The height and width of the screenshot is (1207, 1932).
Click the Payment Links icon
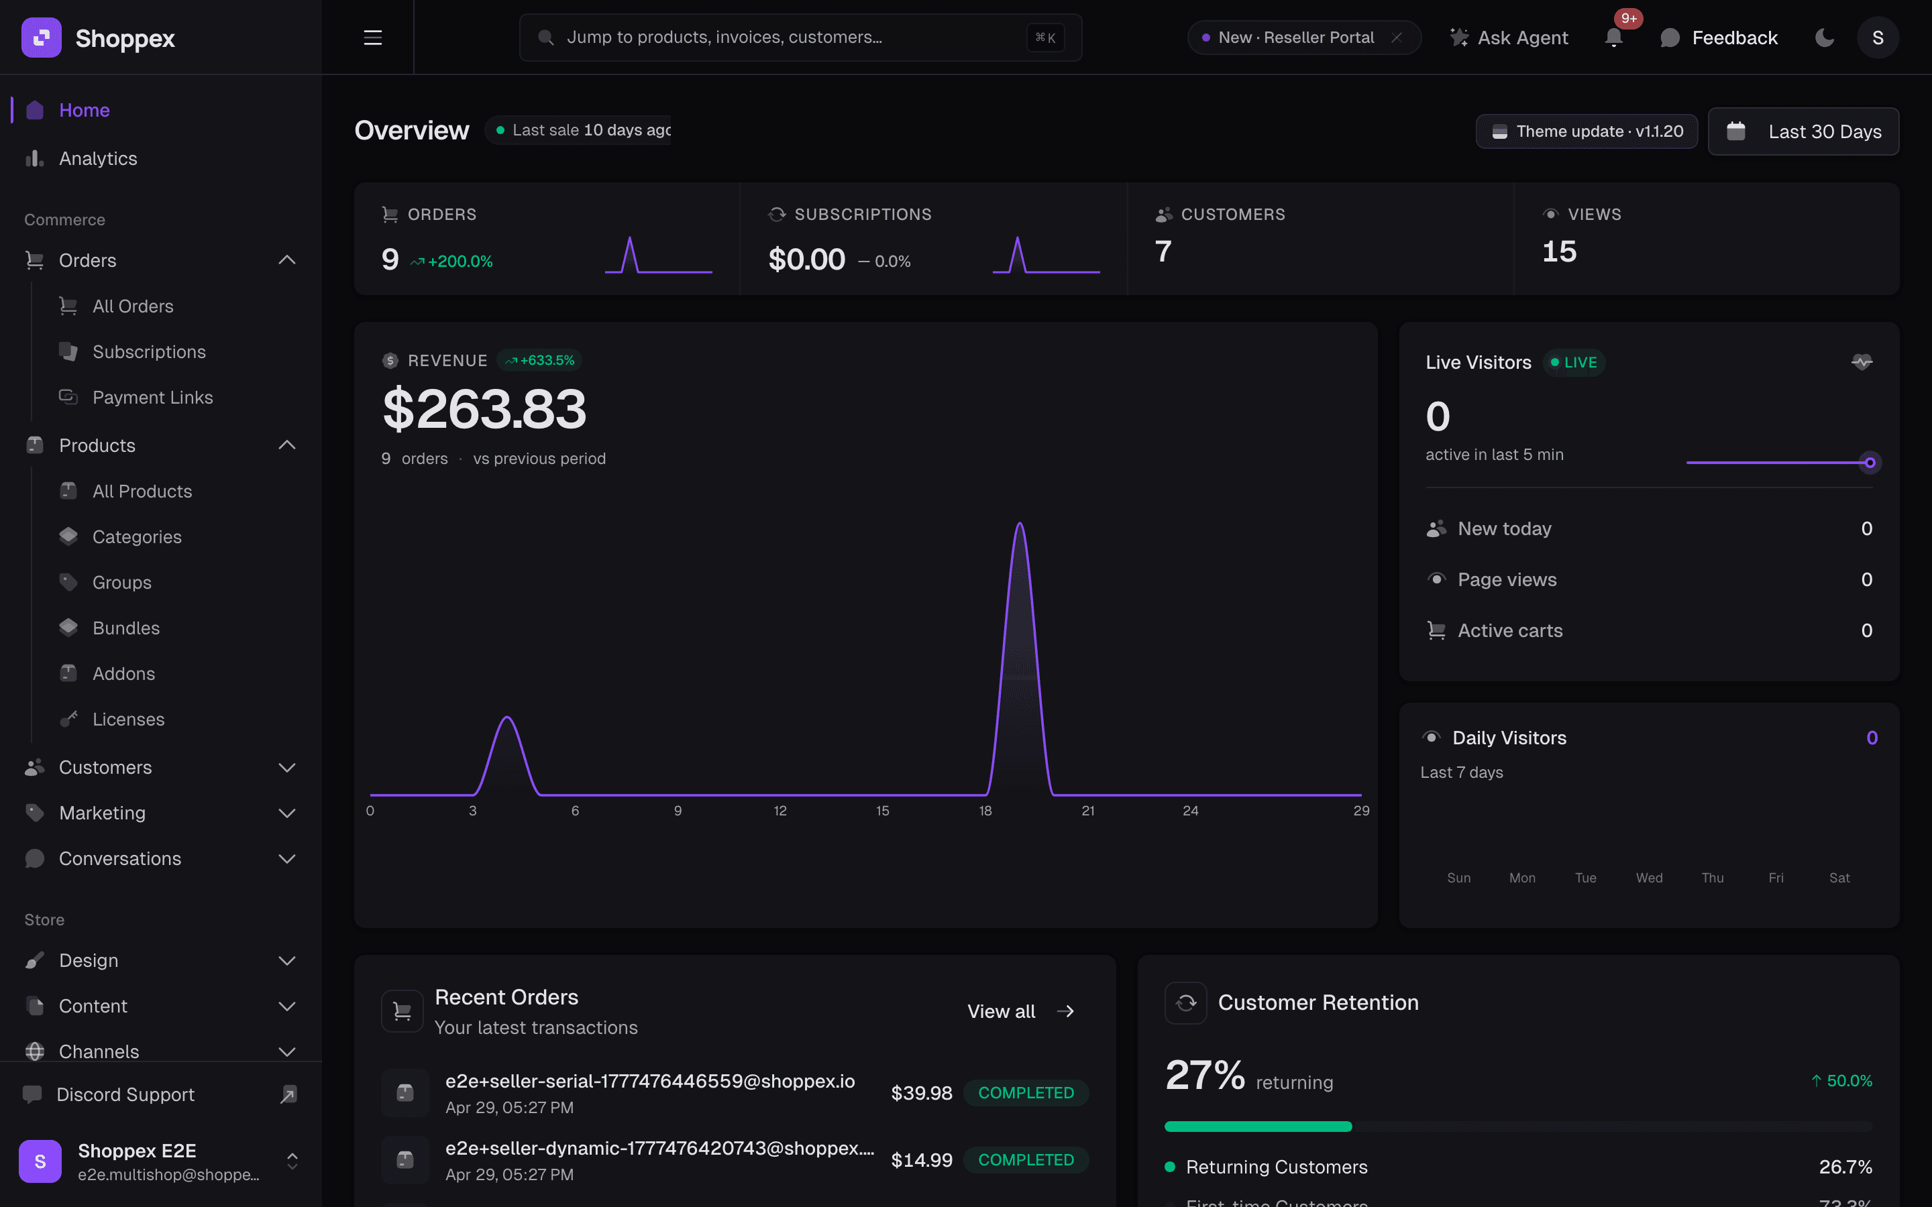pos(68,397)
